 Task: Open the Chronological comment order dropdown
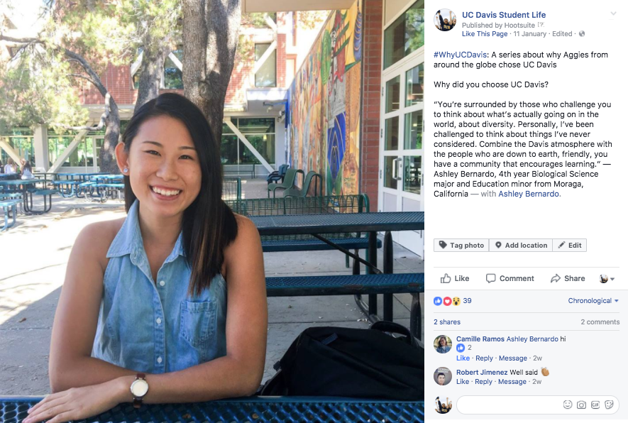(x=593, y=301)
